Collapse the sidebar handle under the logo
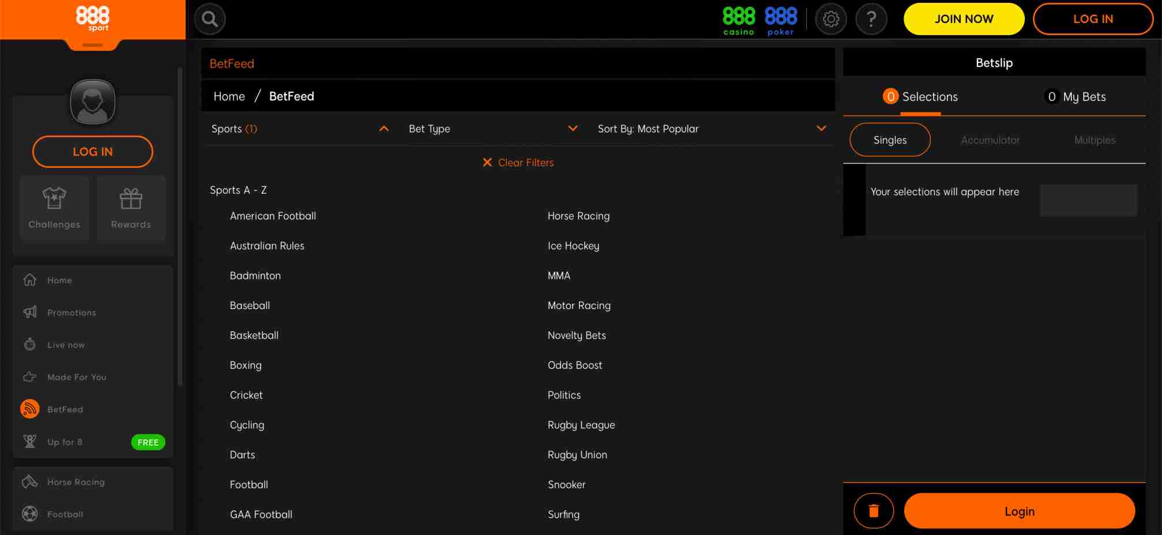Image resolution: width=1162 pixels, height=535 pixels. point(93,45)
